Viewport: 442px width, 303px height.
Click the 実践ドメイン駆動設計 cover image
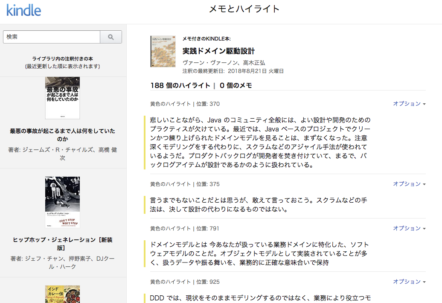coord(163,51)
